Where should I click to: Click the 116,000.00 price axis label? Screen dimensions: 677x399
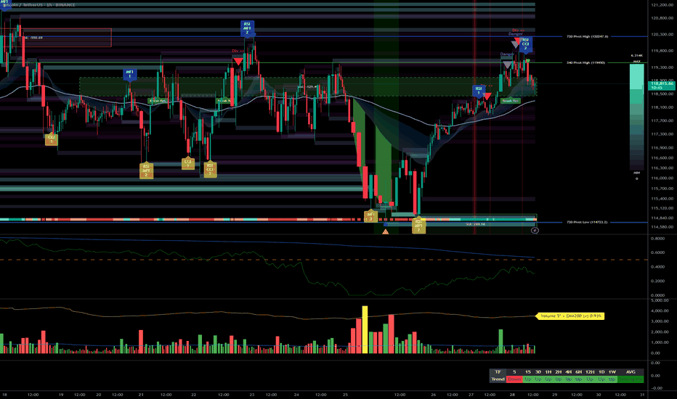point(662,178)
